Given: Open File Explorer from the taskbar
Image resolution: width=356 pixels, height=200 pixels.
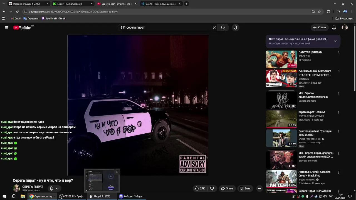Looking at the screenshot, I should (x=23, y=196).
